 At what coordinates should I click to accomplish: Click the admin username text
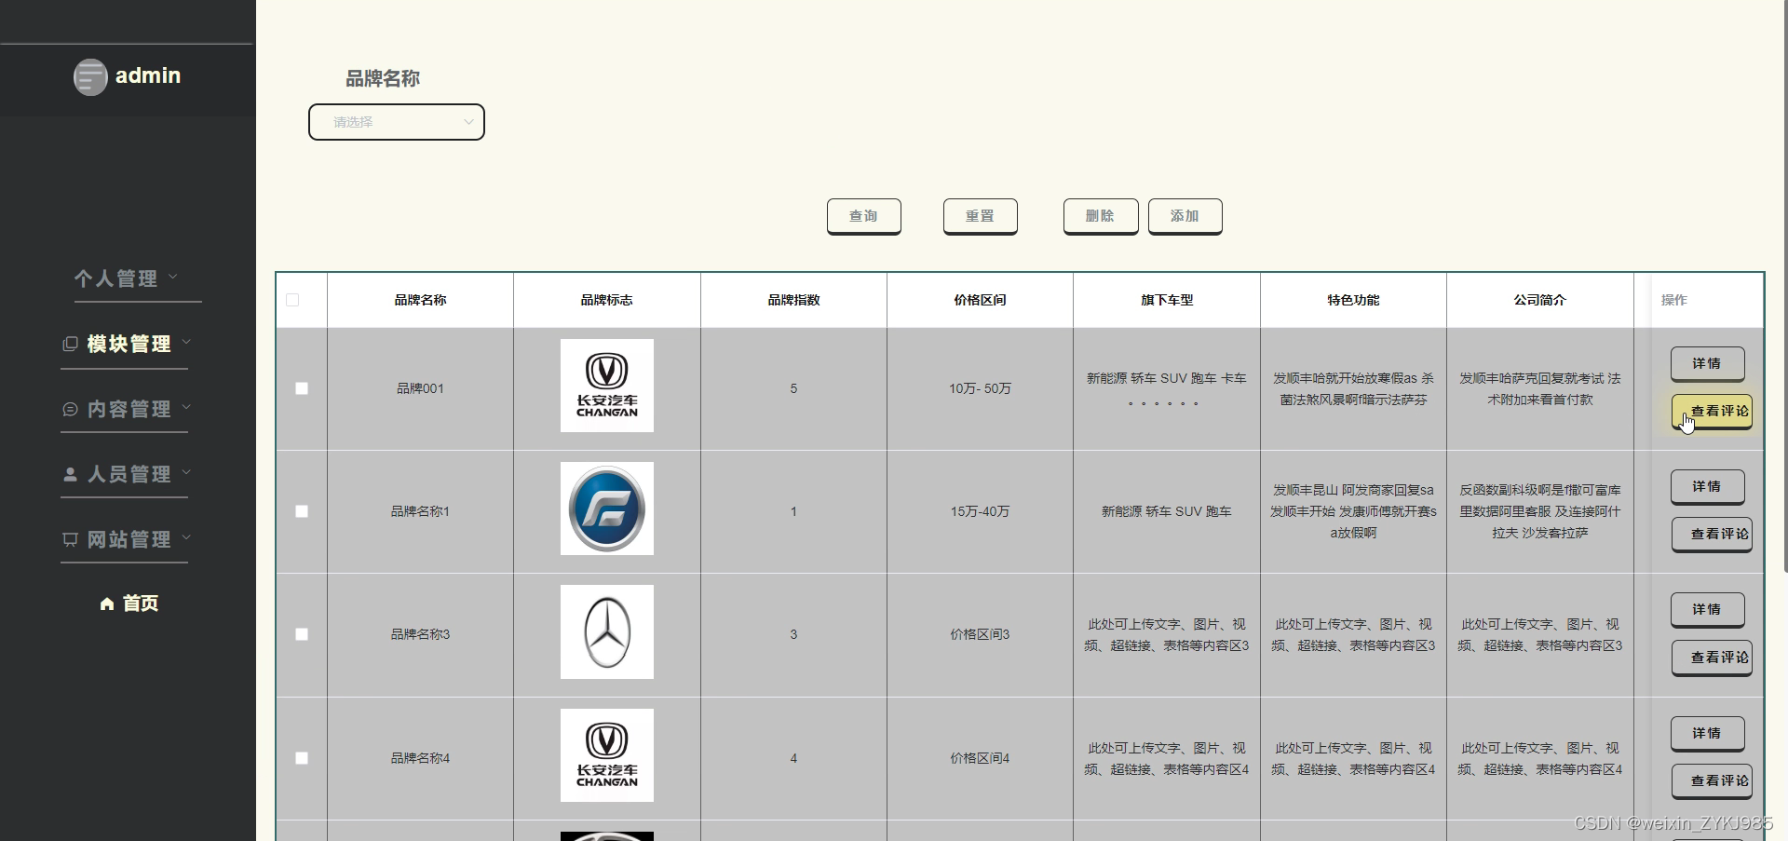point(148,75)
